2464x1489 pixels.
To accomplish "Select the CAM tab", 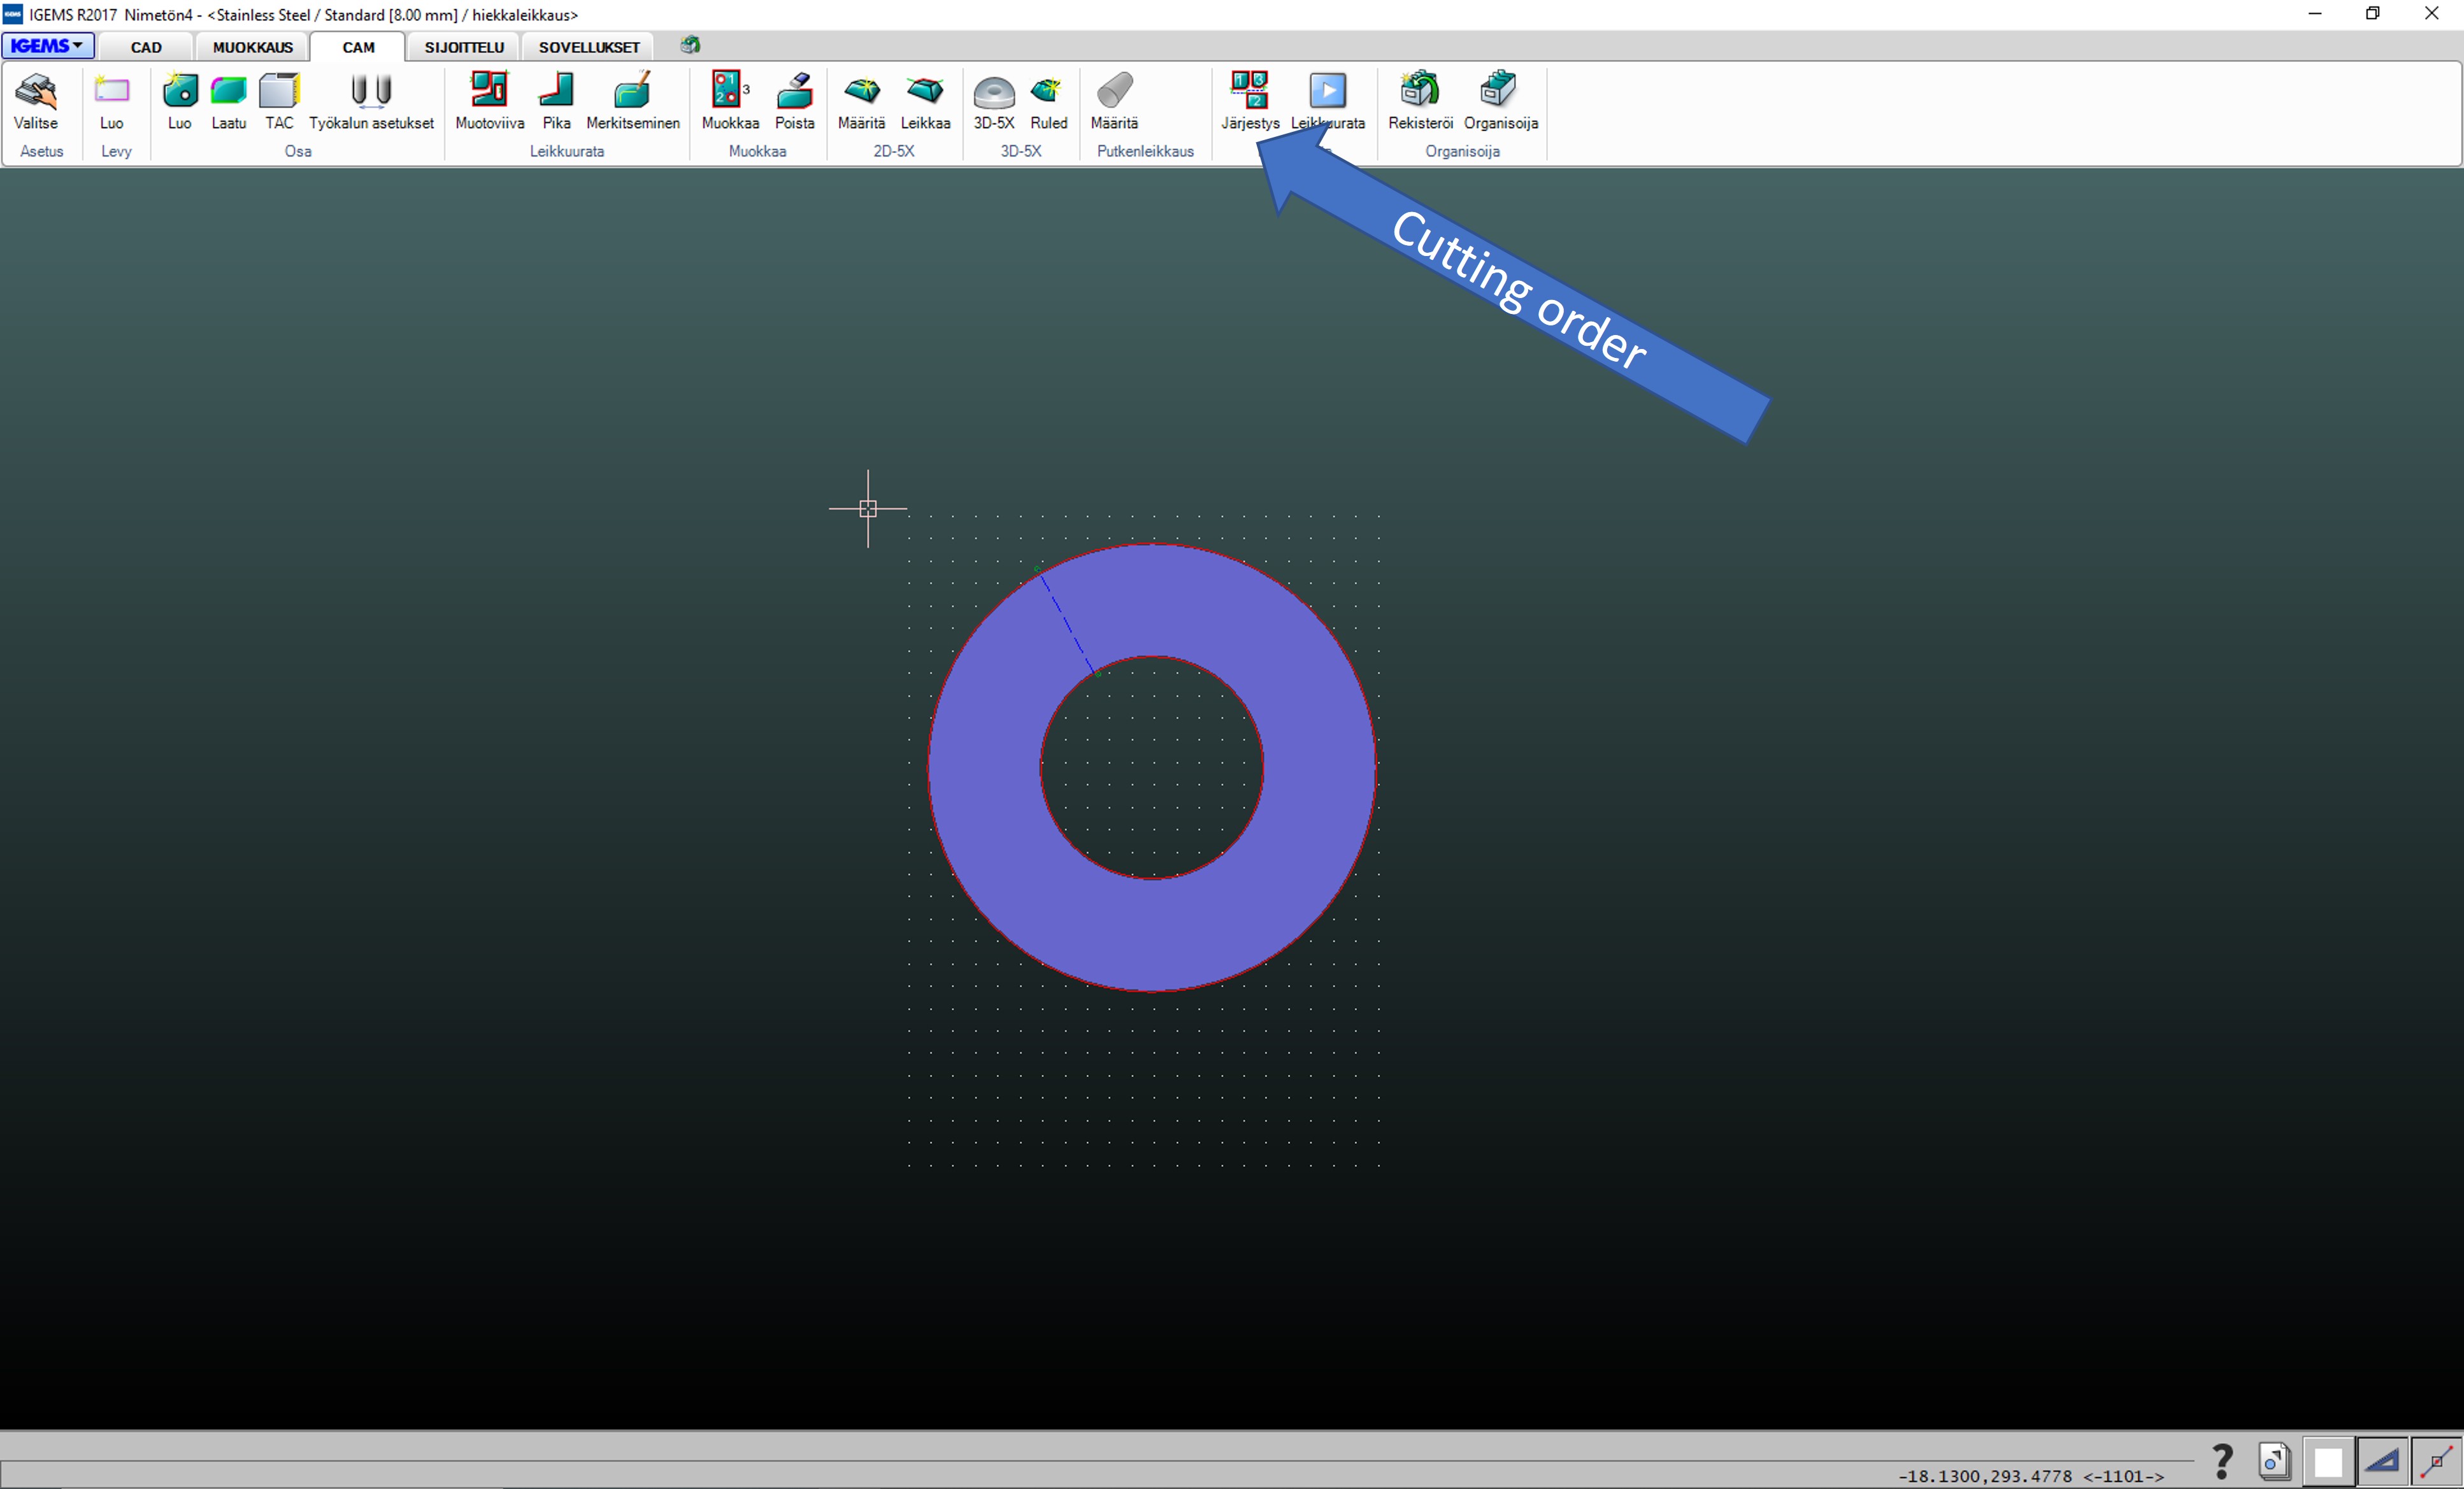I will pyautogui.click(x=358, y=47).
